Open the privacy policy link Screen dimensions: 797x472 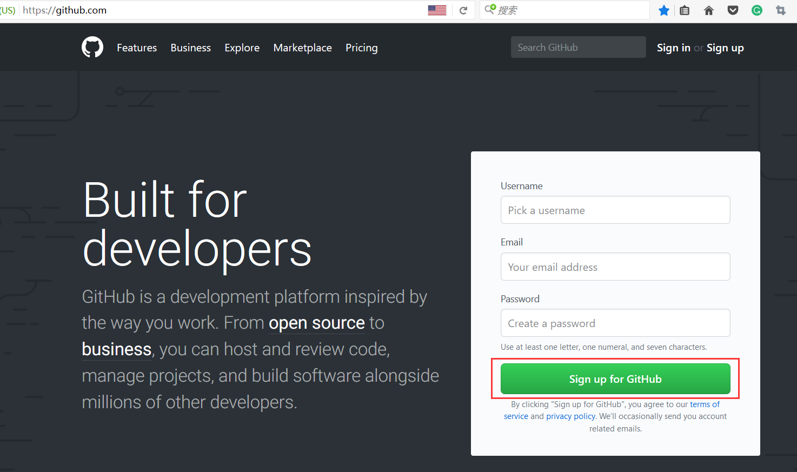coord(570,416)
